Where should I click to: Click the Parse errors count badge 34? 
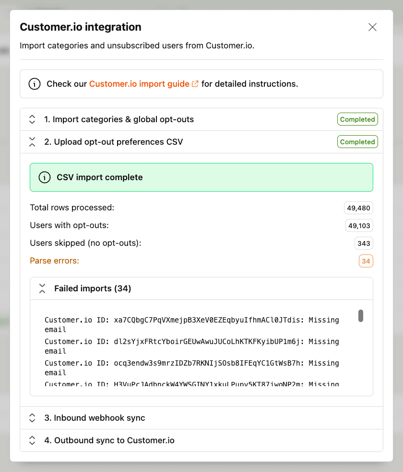366,261
